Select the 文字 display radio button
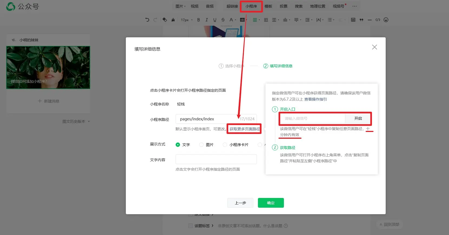This screenshot has width=449, height=235. [x=178, y=145]
